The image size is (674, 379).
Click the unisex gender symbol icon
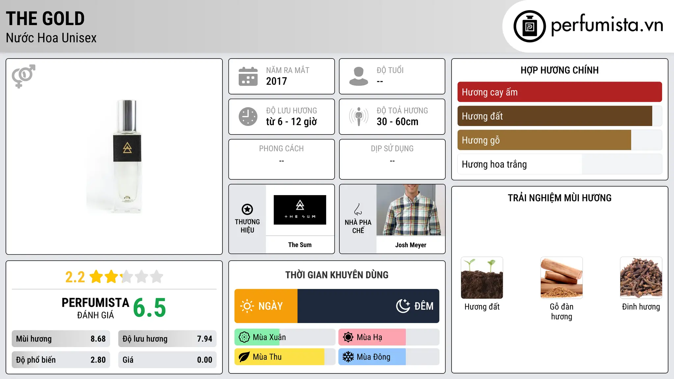23,76
